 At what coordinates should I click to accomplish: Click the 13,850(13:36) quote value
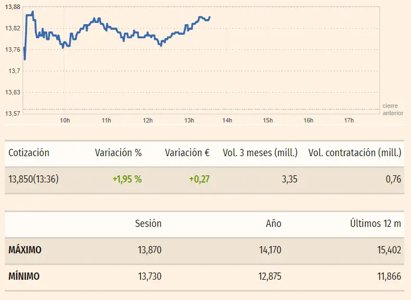tap(34, 180)
